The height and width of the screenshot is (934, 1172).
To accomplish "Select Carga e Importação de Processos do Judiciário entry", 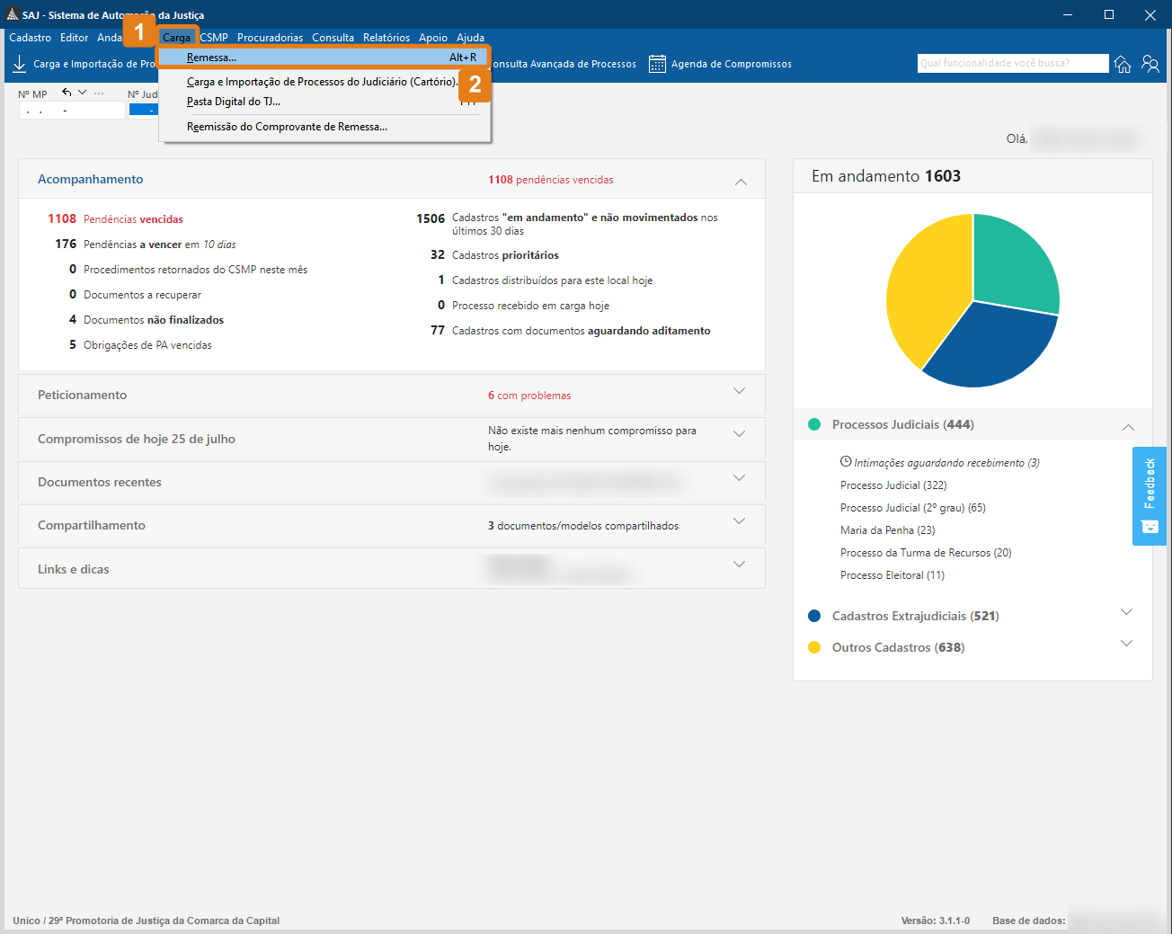I will (x=324, y=82).
